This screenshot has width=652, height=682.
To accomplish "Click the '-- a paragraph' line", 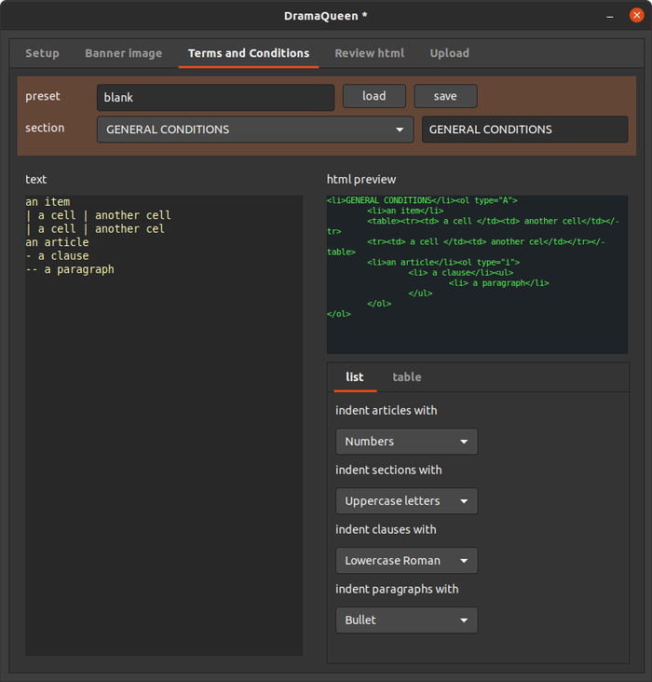I will (70, 269).
